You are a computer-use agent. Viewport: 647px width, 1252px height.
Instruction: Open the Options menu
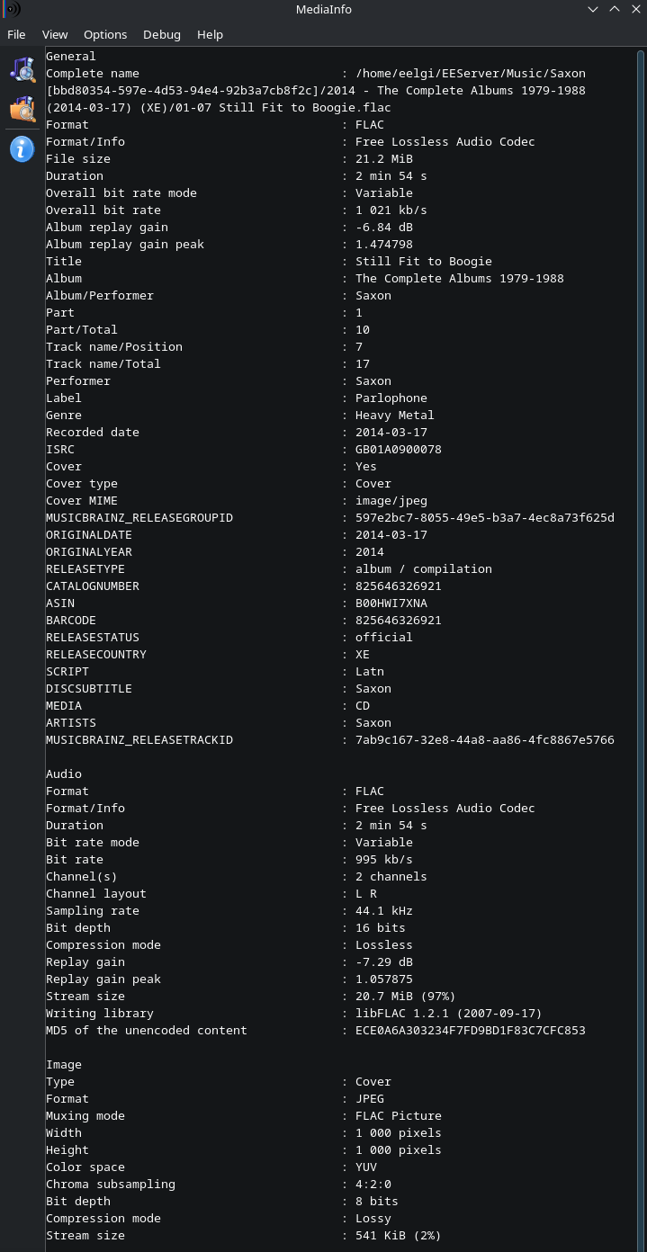click(105, 34)
